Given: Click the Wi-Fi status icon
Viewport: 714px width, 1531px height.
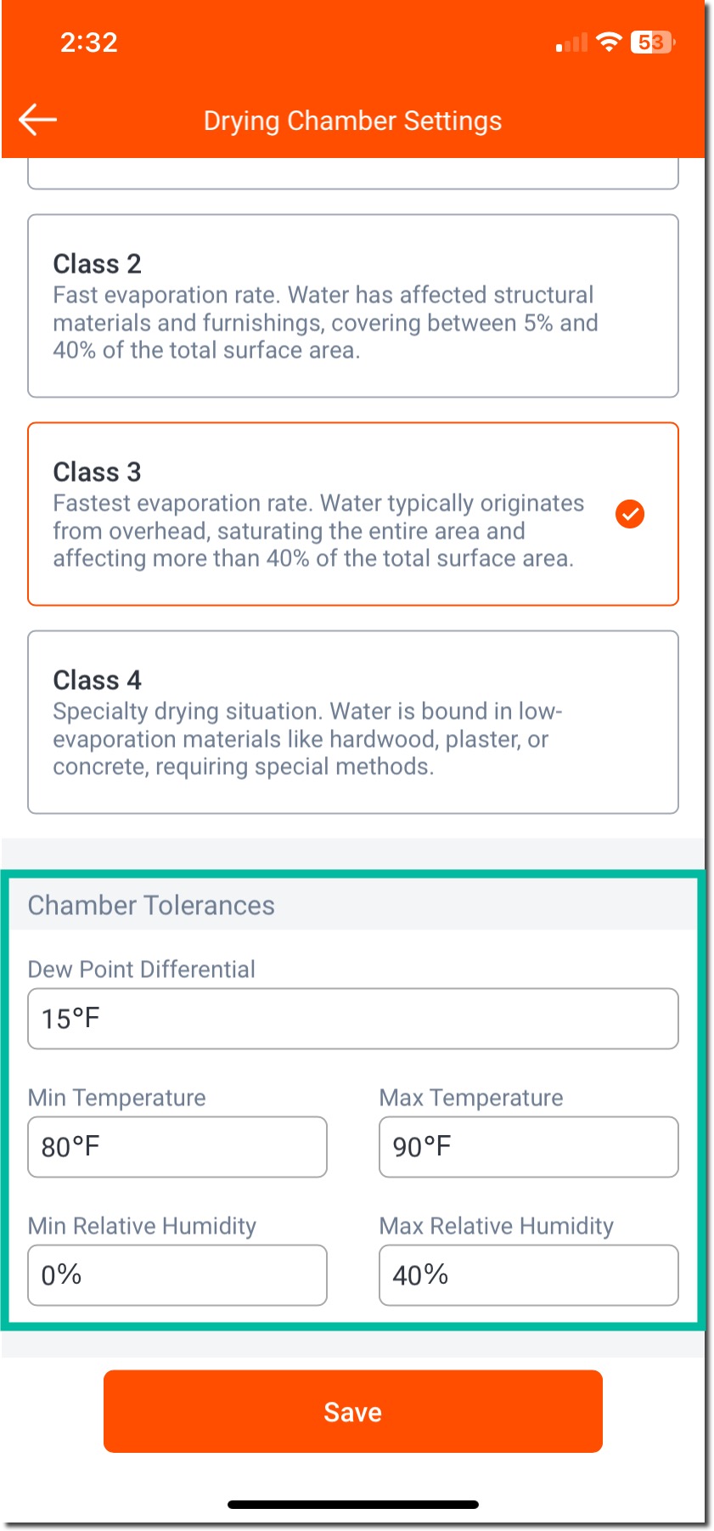Looking at the screenshot, I should click(x=609, y=42).
